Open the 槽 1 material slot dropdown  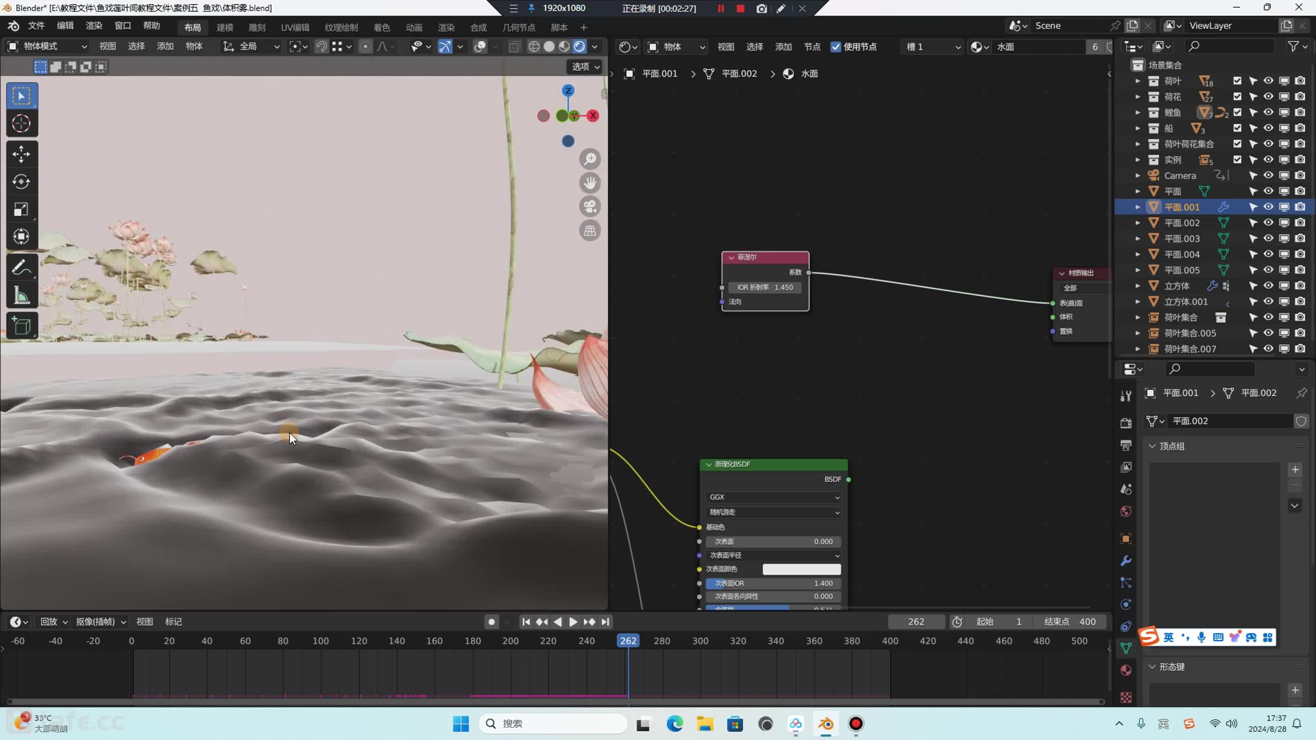coord(932,47)
